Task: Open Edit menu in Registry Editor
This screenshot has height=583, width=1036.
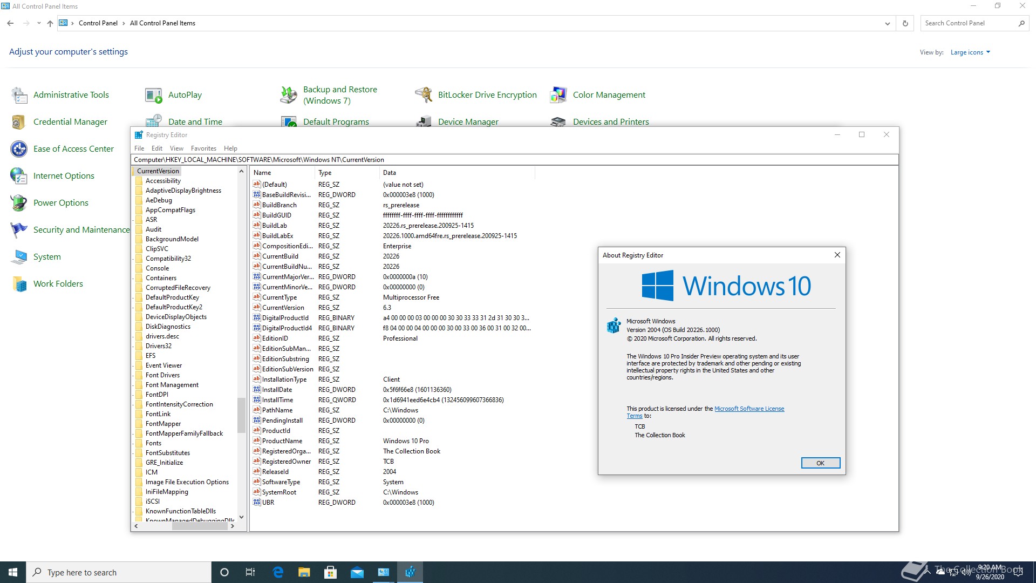Action: click(x=157, y=148)
